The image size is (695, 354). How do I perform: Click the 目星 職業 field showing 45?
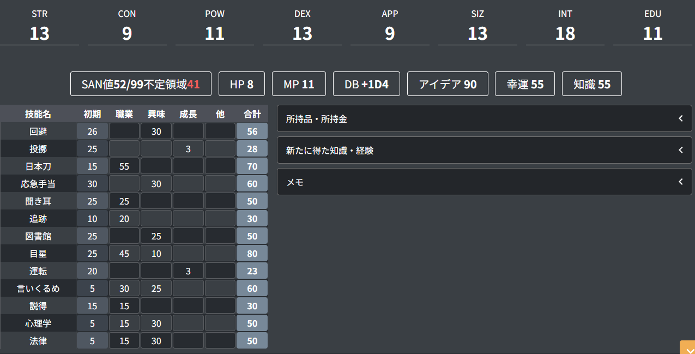click(x=124, y=254)
